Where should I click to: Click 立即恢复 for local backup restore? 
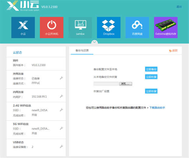(x=151, y=77)
